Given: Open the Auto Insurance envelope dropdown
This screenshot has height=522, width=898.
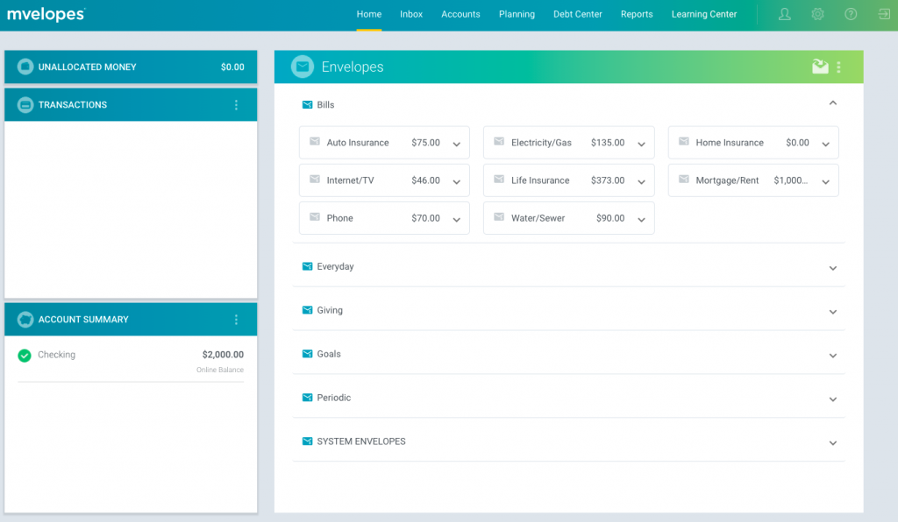Looking at the screenshot, I should (x=456, y=145).
